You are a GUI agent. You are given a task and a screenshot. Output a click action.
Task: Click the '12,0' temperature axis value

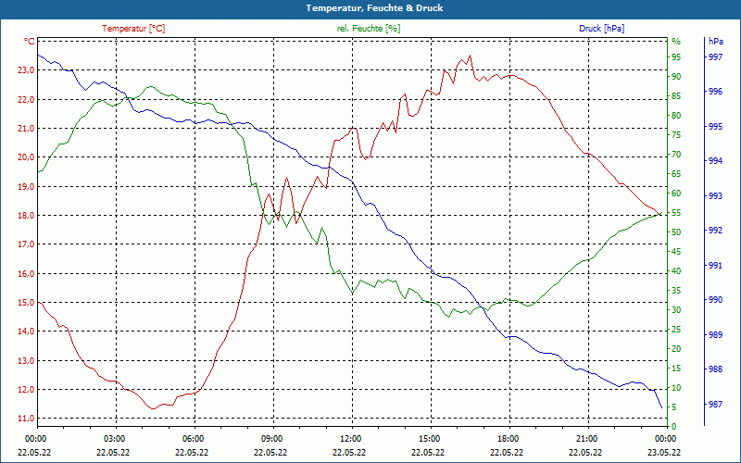point(26,389)
